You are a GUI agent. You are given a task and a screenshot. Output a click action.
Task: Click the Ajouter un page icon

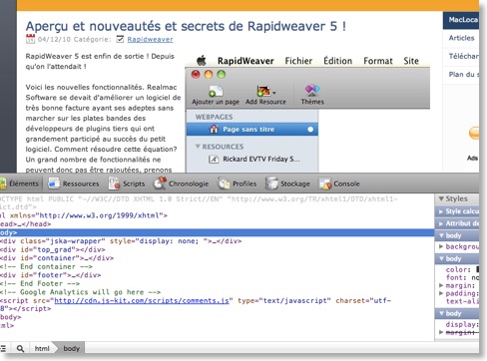[216, 91]
